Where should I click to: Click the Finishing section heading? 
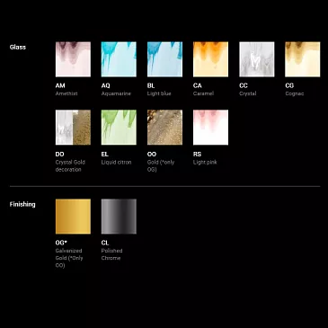pos(22,204)
